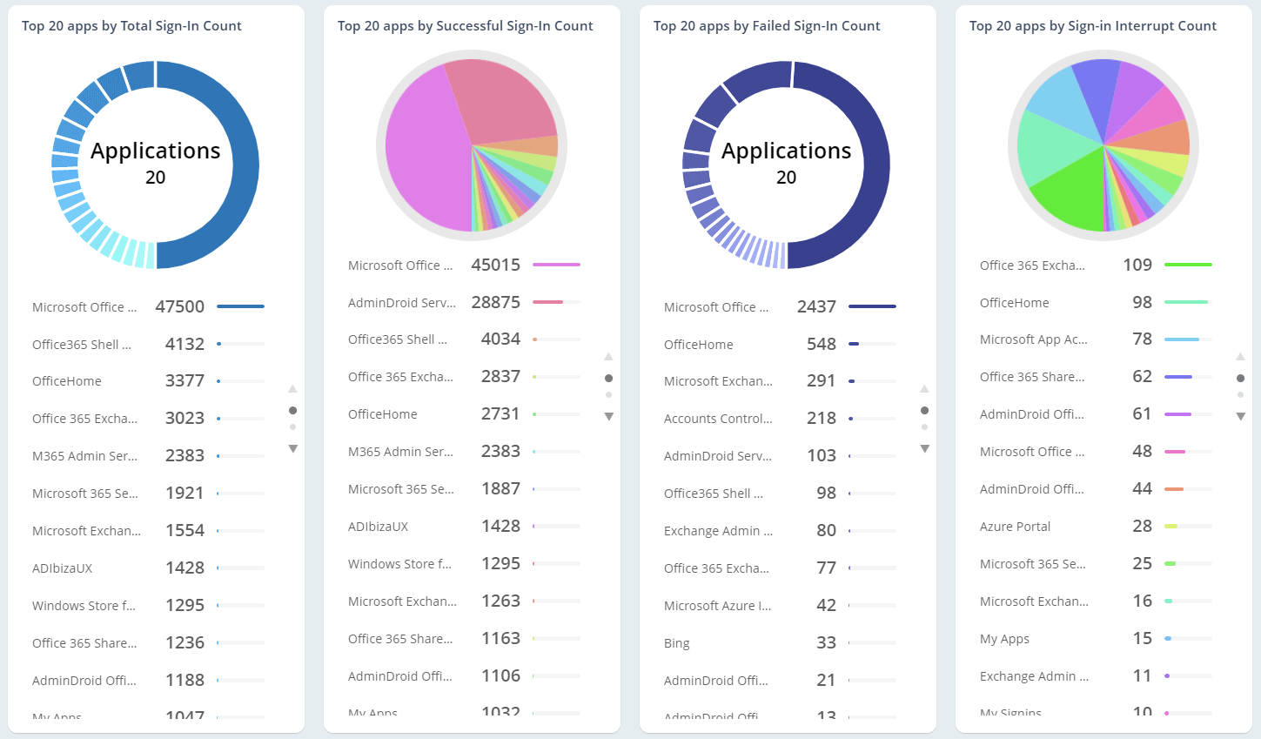The image size is (1261, 739).
Task: Click the down arrow in the Sign-in Interrupt list
Action: (1241, 416)
